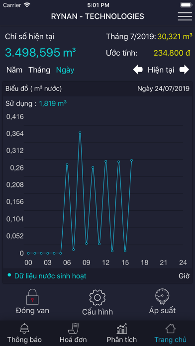Tap RYNAN - TECHNOLOGIES title
Viewport: 195px width, 346px height.
(97, 16)
